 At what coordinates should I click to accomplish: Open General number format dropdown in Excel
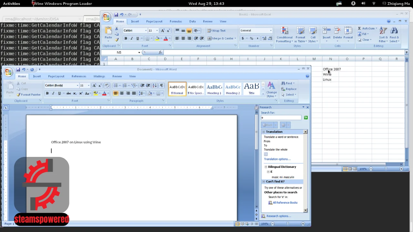(x=270, y=31)
